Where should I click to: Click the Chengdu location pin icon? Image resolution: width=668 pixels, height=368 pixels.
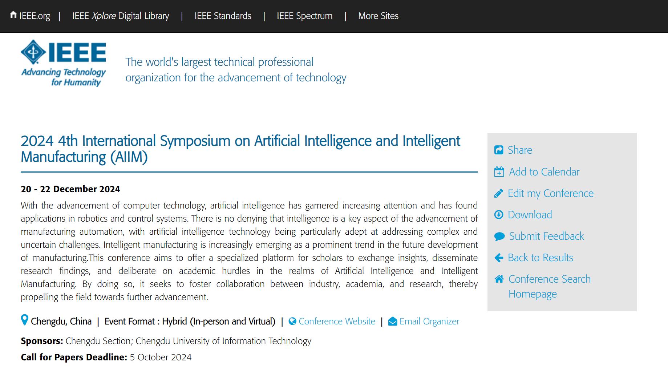coord(24,320)
